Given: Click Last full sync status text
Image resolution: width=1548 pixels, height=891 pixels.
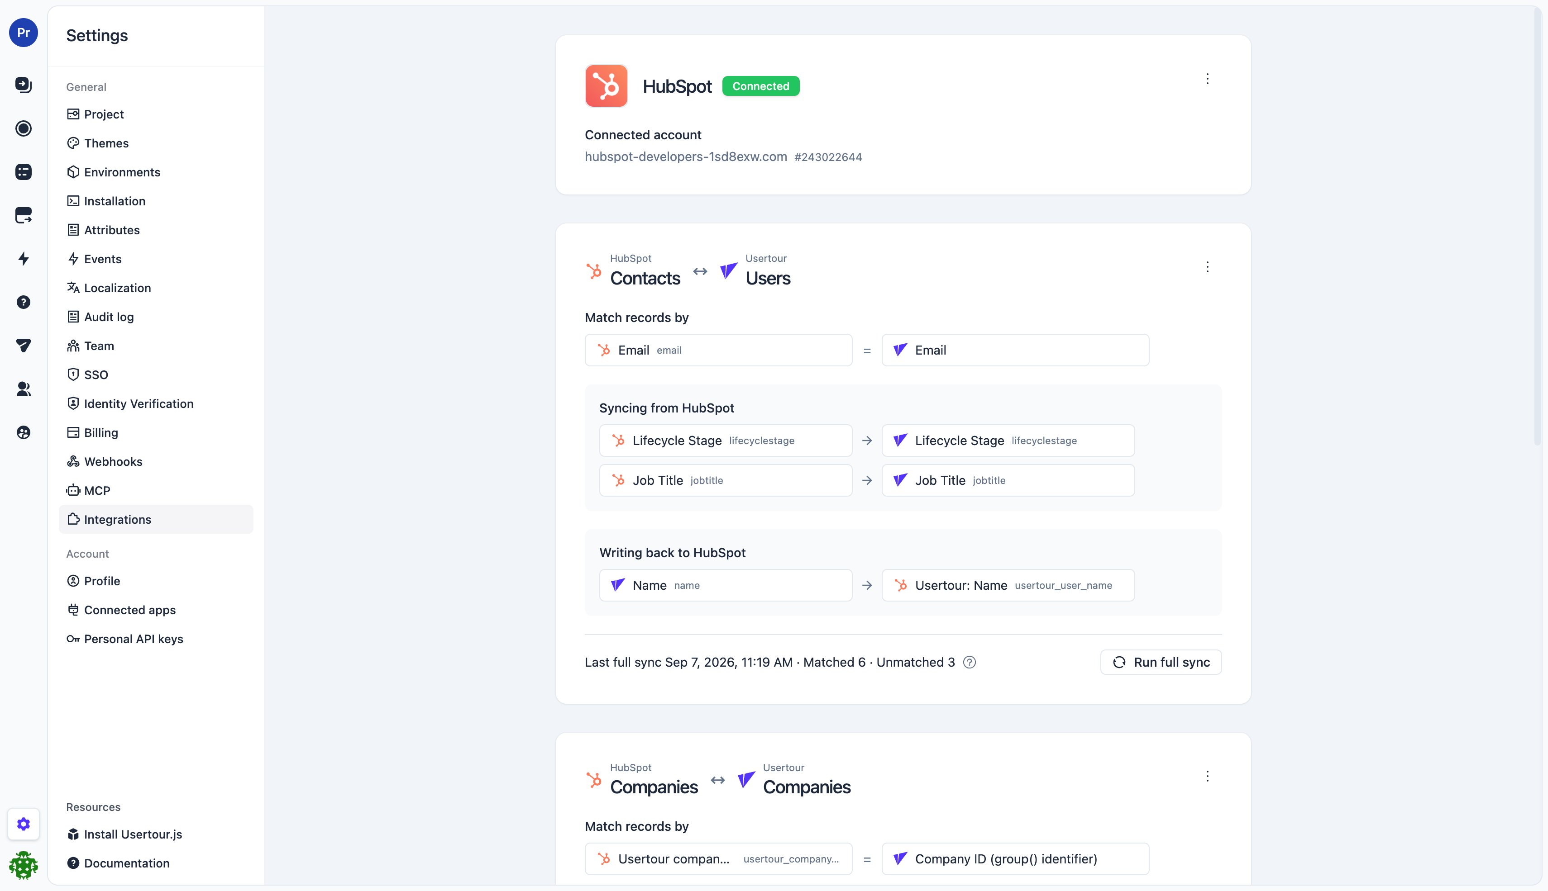Looking at the screenshot, I should click(x=770, y=662).
